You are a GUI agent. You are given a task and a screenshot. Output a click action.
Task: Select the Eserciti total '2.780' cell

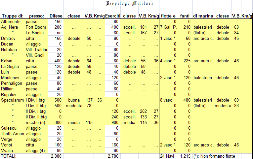click(x=113, y=156)
